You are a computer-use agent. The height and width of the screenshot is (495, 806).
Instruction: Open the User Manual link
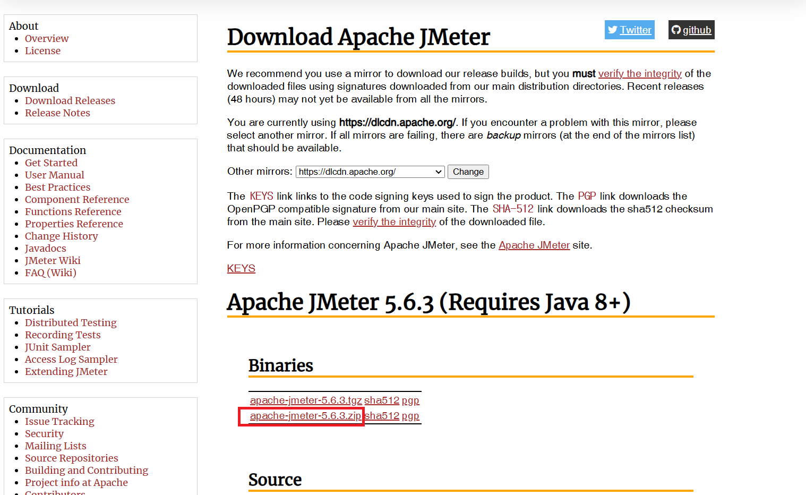(x=55, y=175)
